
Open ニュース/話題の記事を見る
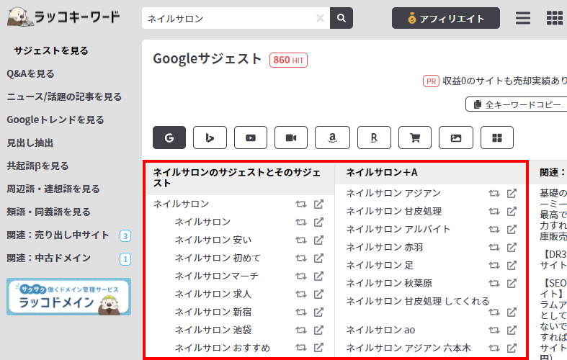[x=64, y=97]
